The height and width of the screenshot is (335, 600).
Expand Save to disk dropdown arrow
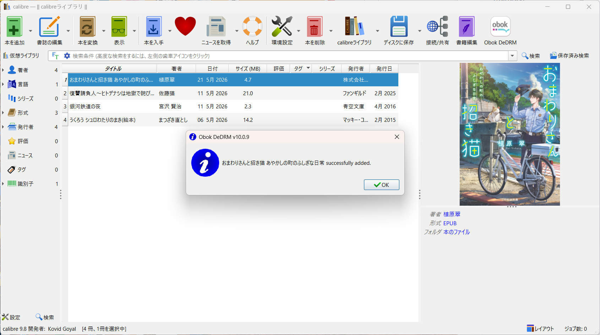coord(419,31)
